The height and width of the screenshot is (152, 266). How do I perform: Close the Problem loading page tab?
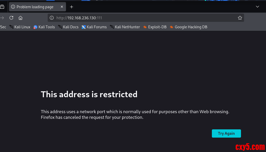click(x=62, y=7)
